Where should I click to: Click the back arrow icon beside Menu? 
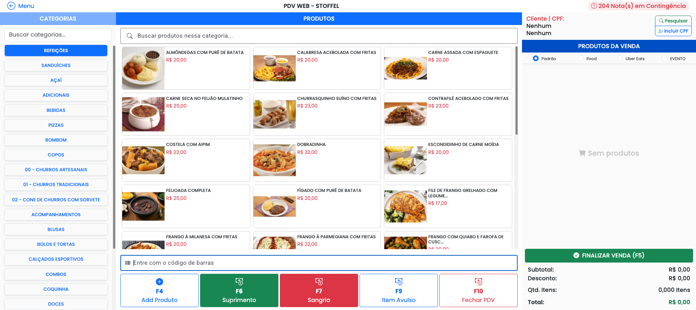click(11, 6)
